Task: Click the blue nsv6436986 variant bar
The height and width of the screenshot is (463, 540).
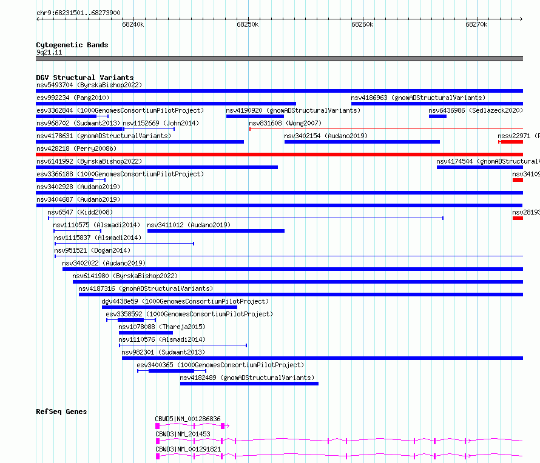Action: pos(437,116)
